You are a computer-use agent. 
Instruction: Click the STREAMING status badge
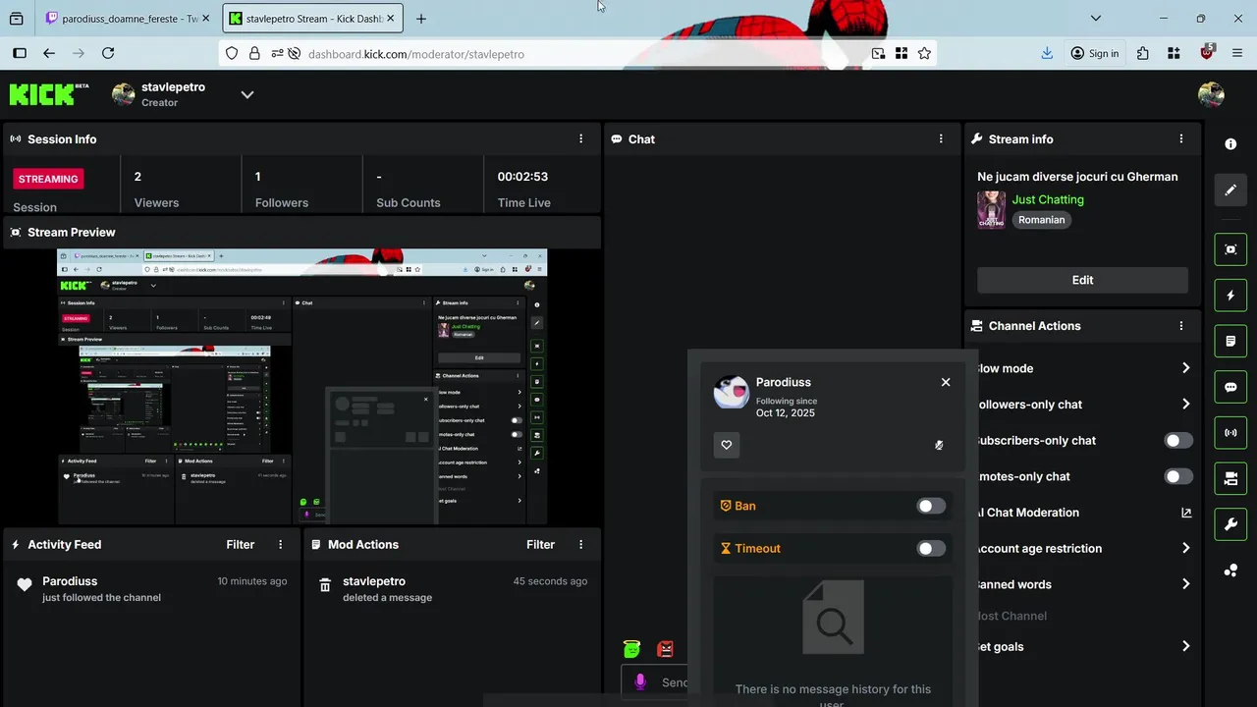coord(48,179)
